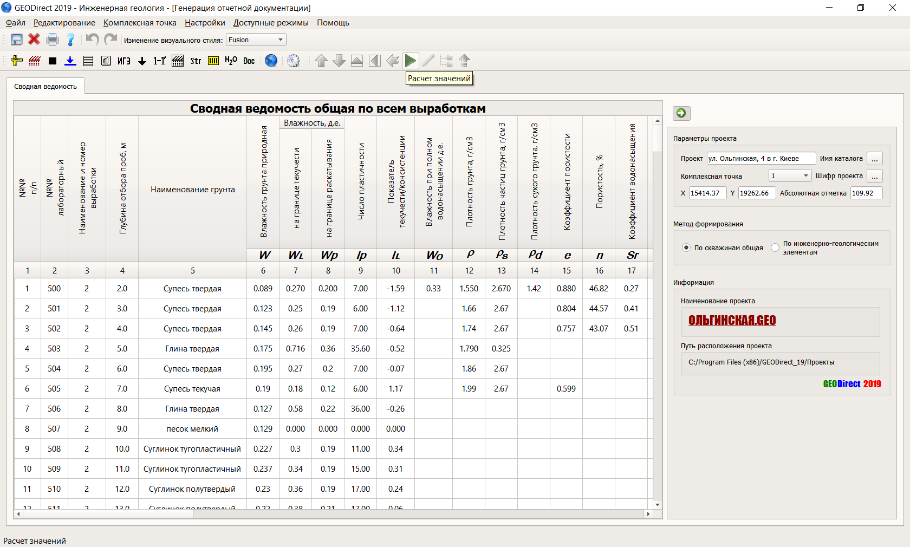Click the hatched table grid icon
The height and width of the screenshot is (547, 910).
coord(178,61)
